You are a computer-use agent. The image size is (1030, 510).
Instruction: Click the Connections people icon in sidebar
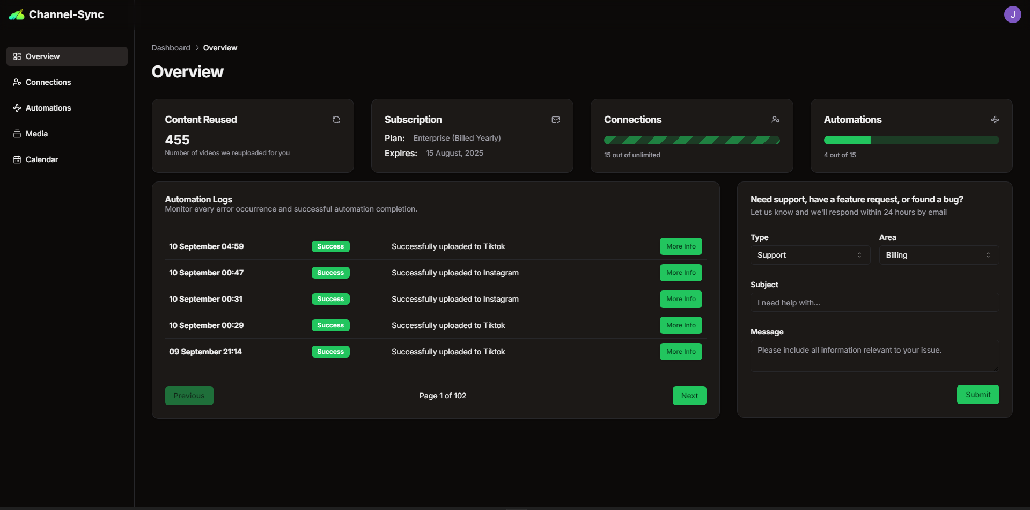pyautogui.click(x=17, y=82)
